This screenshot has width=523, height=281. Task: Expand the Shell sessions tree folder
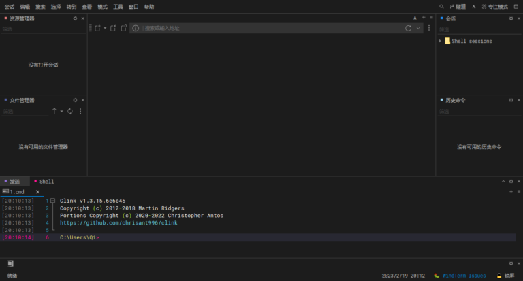click(x=441, y=41)
